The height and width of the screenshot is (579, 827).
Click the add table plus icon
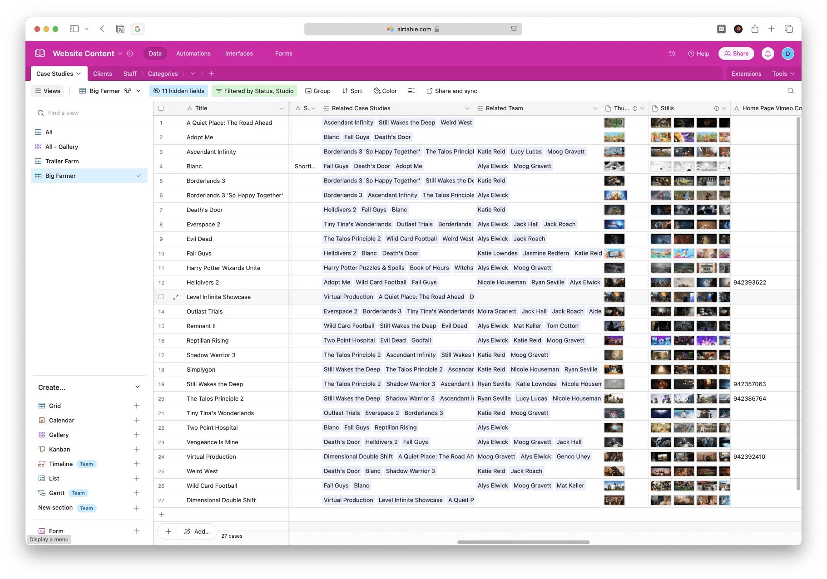(212, 74)
